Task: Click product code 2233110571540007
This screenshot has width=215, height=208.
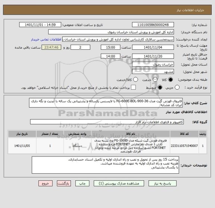Action: (x=184, y=146)
